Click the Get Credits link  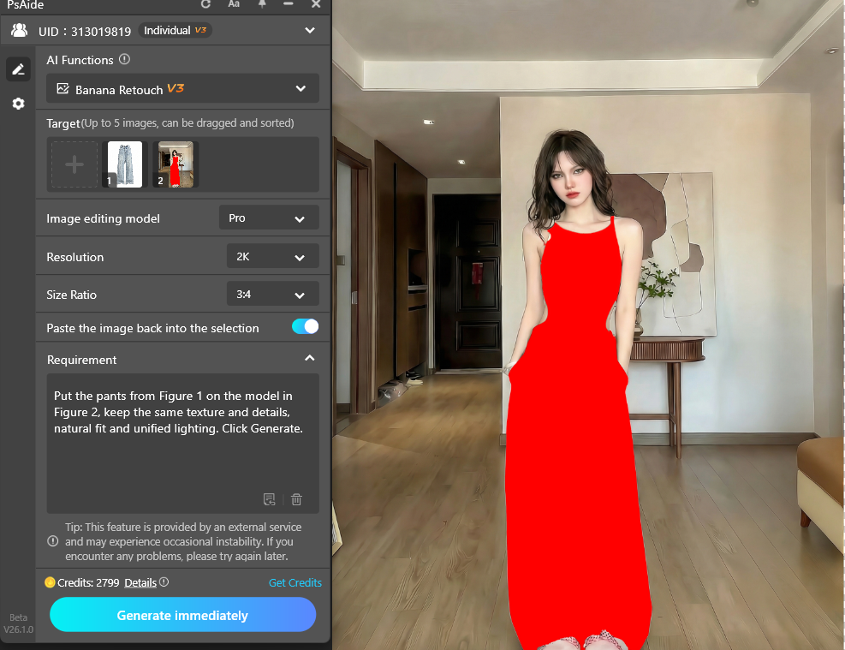point(295,582)
